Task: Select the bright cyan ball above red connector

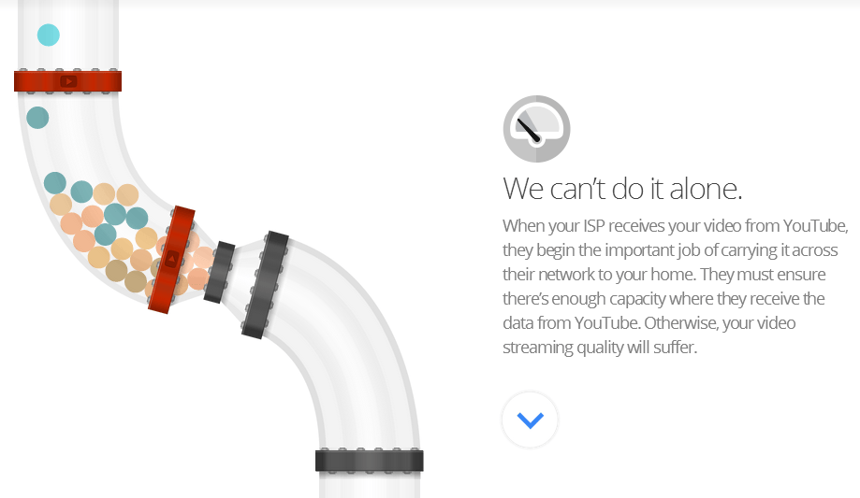Action: tap(49, 36)
